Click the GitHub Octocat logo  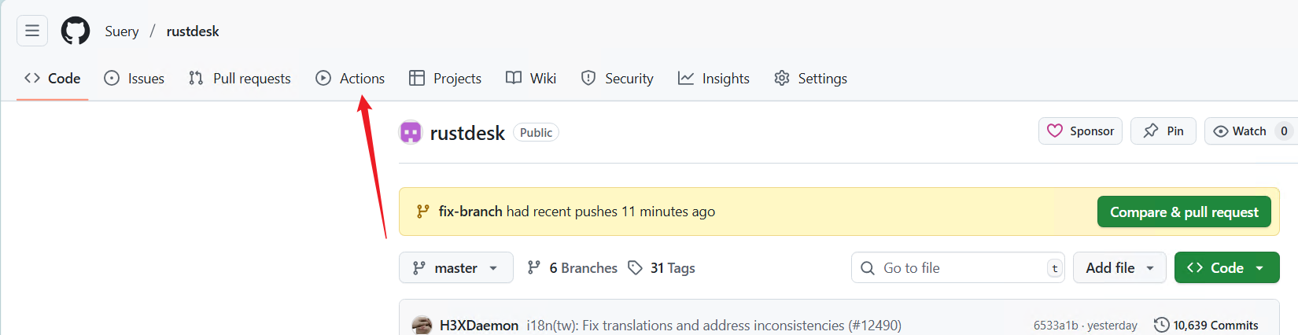pos(76,31)
